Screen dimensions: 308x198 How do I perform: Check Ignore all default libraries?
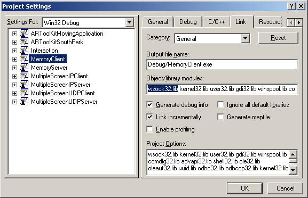[x=220, y=105]
